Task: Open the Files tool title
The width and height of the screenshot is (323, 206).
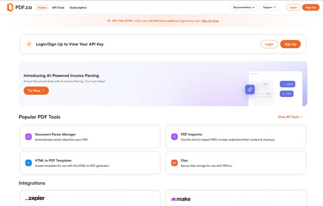Action: coord(184,160)
